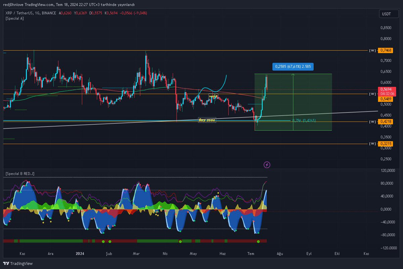This screenshot has height=269, width=403.
Task: Click the 0,3000 price axis value
Action: coord(386,148)
